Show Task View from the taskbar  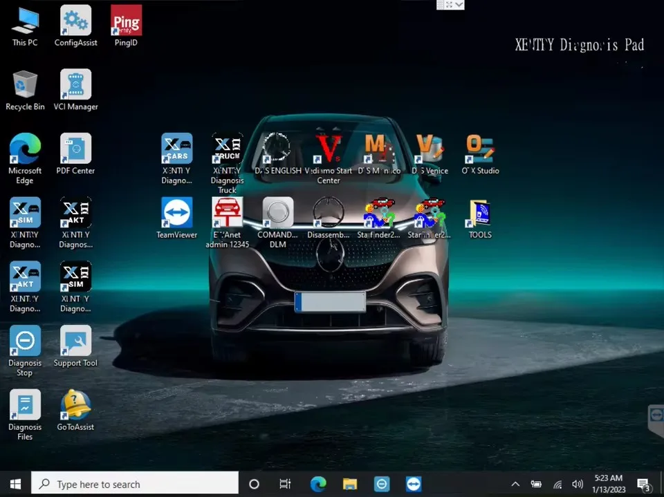[285, 484]
